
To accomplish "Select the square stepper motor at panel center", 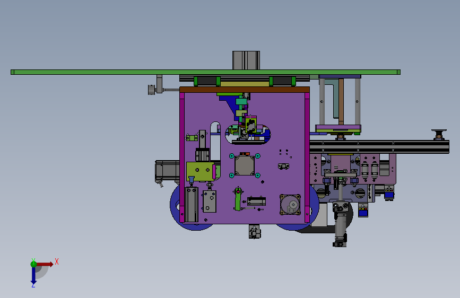I will [x=245, y=165].
